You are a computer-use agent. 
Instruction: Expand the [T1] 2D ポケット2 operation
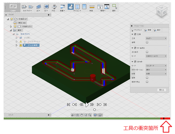[17, 41]
